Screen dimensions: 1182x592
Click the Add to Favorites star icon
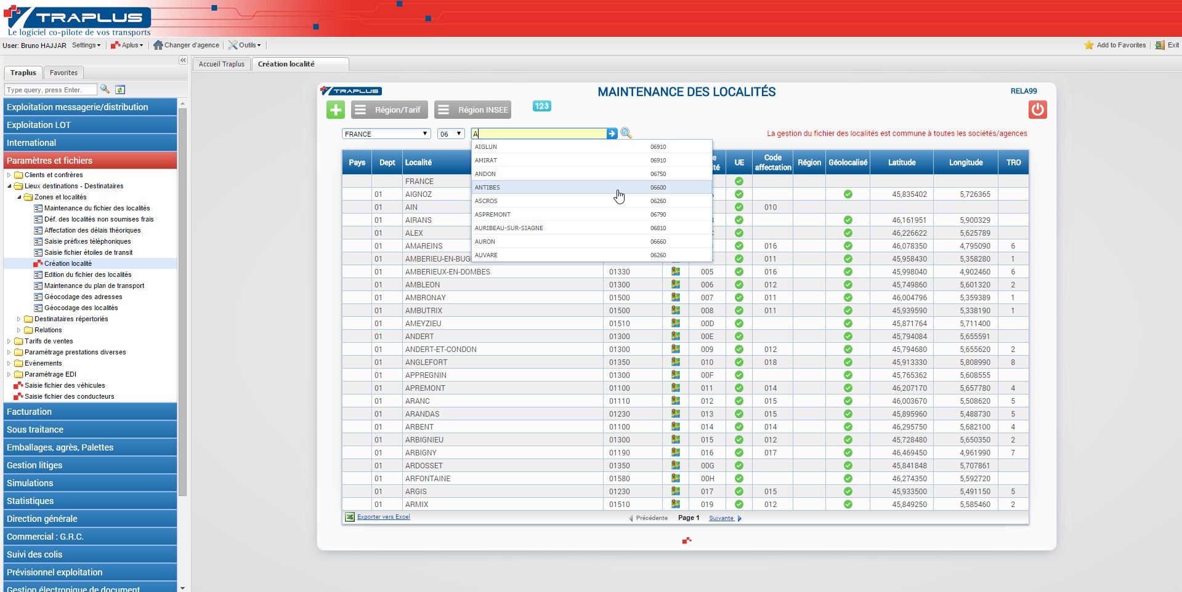coord(1089,45)
